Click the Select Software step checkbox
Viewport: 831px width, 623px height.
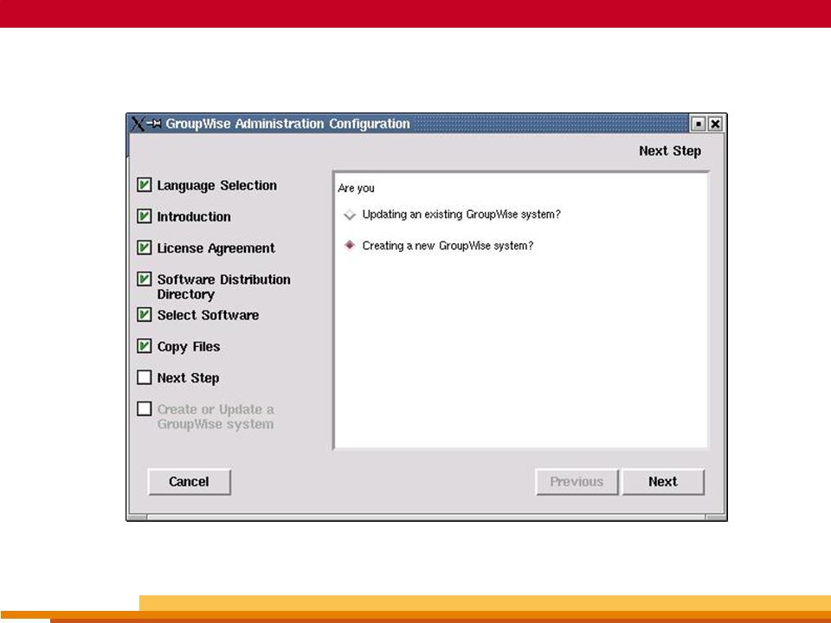click(x=145, y=315)
